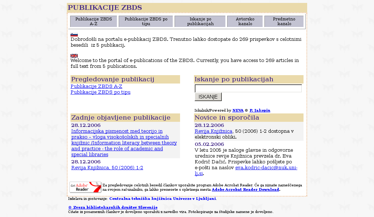Open Centralna tehniška knjižnica Univerze link

tap(163, 199)
